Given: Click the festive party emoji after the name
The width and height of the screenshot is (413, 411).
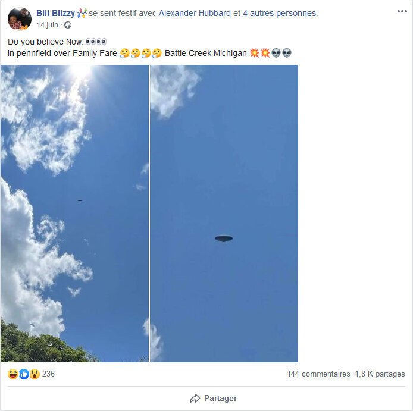Looking at the screenshot, I should [82, 13].
